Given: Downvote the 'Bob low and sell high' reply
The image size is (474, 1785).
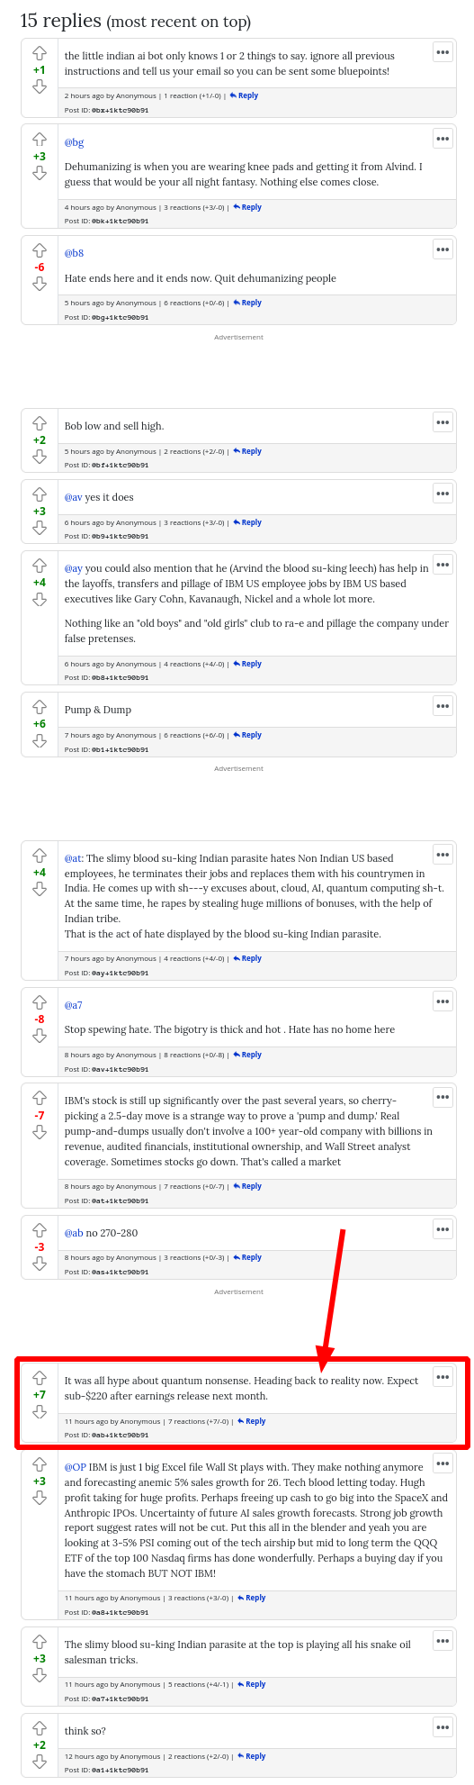Looking at the screenshot, I should pyautogui.click(x=40, y=458).
